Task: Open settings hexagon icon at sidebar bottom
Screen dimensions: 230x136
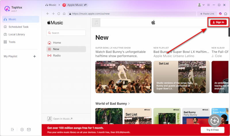Action: coord(22,130)
